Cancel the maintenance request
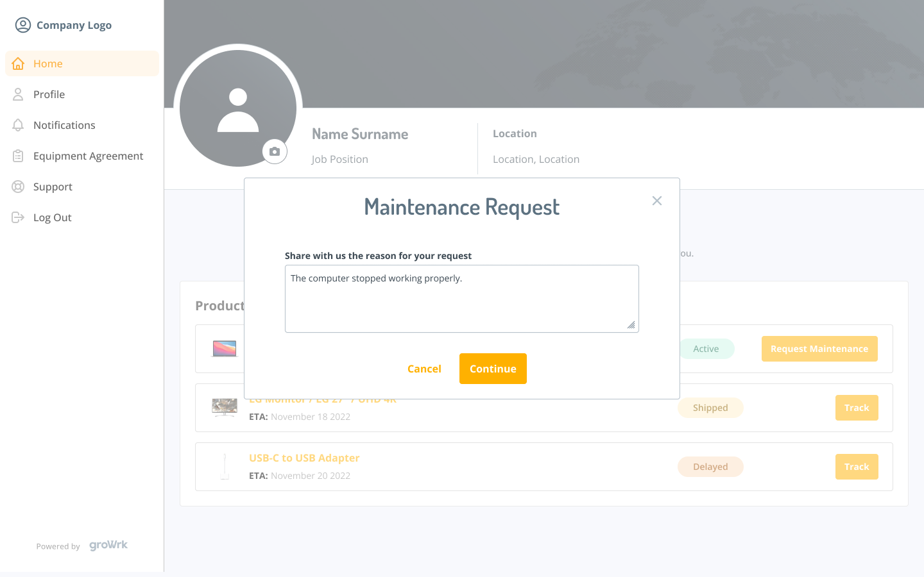924x577 pixels. point(424,369)
